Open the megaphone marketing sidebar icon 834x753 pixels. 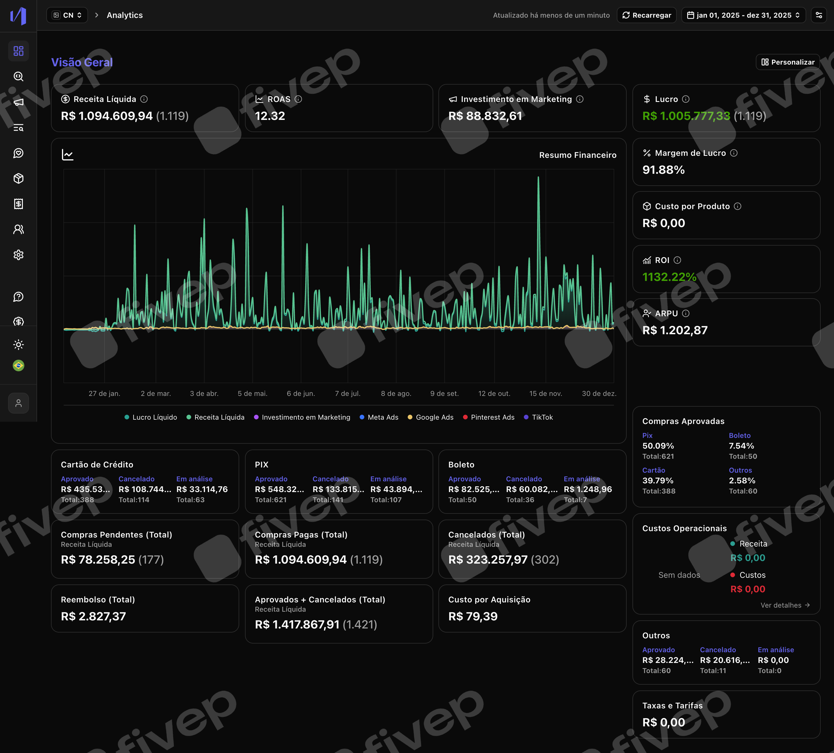tap(19, 102)
